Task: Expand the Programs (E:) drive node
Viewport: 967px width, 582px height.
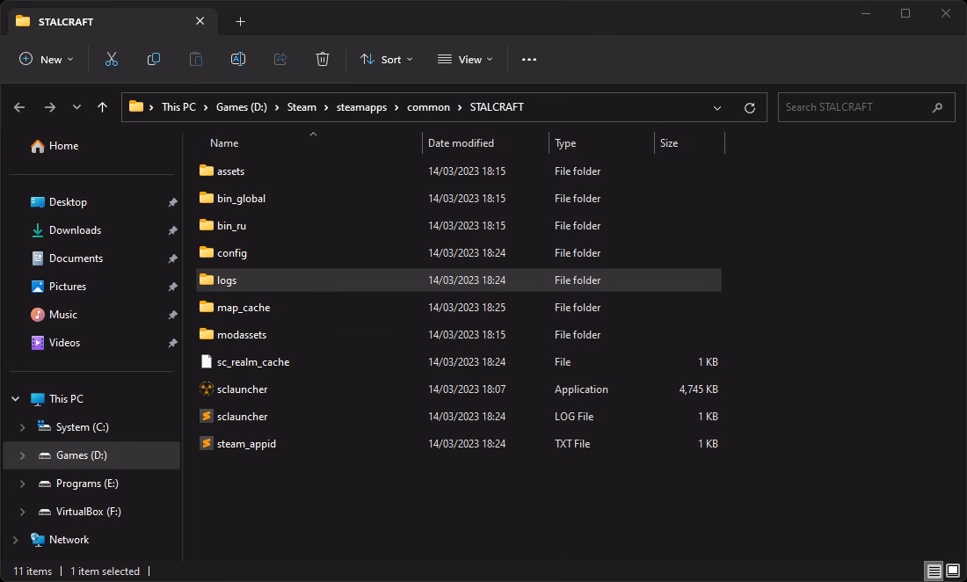Action: point(23,484)
